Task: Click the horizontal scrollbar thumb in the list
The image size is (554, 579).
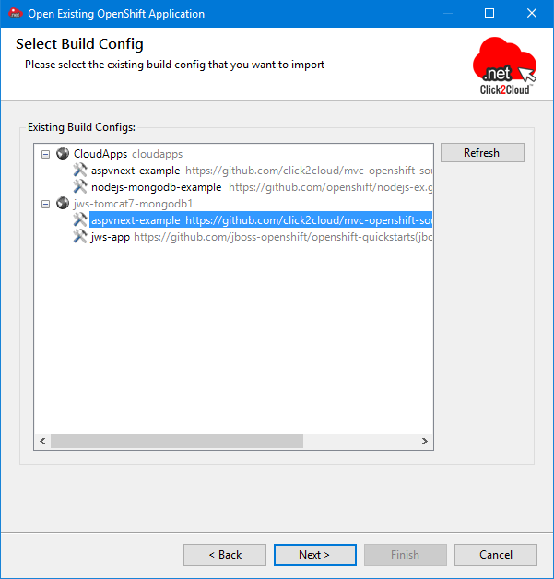Action: (x=176, y=442)
